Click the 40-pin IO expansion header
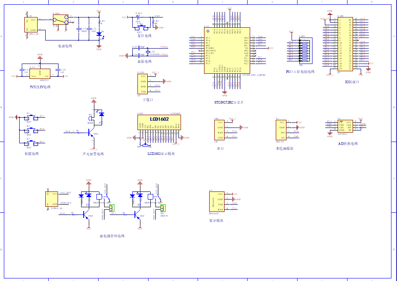This screenshot has height=281, width=397. click(345, 44)
